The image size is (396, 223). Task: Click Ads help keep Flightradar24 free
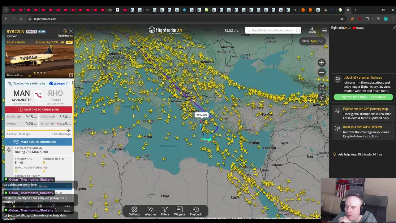360,154
